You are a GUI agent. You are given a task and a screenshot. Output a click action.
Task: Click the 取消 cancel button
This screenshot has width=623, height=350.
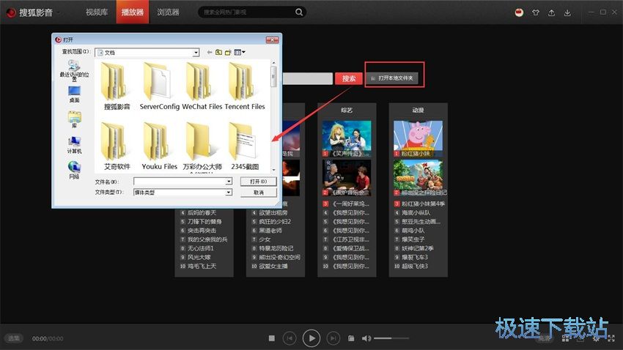click(258, 193)
